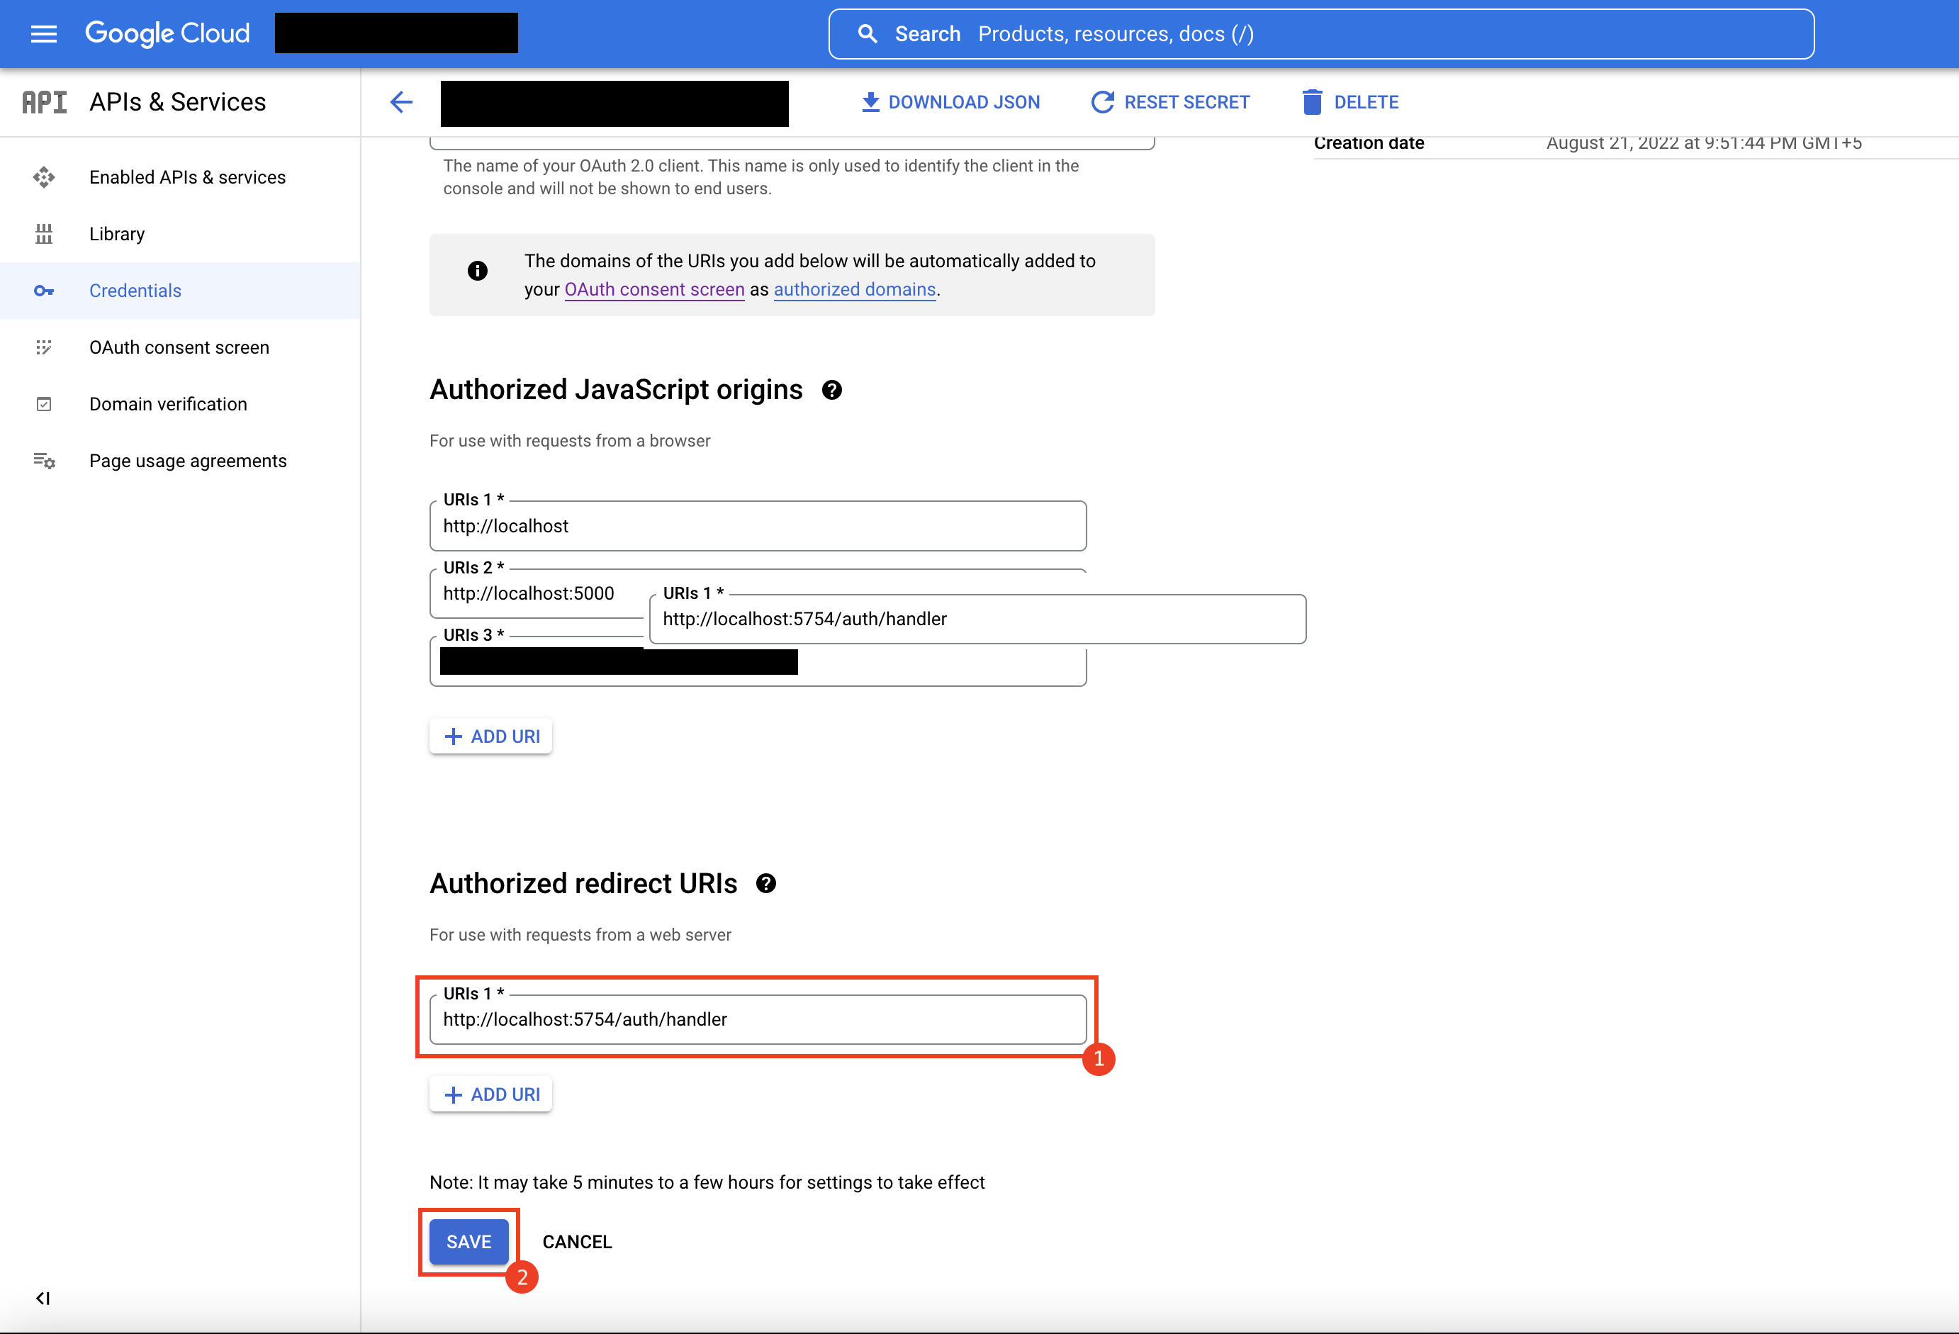Click the Download JSON icon
Image resolution: width=1959 pixels, height=1334 pixels.
coord(870,102)
